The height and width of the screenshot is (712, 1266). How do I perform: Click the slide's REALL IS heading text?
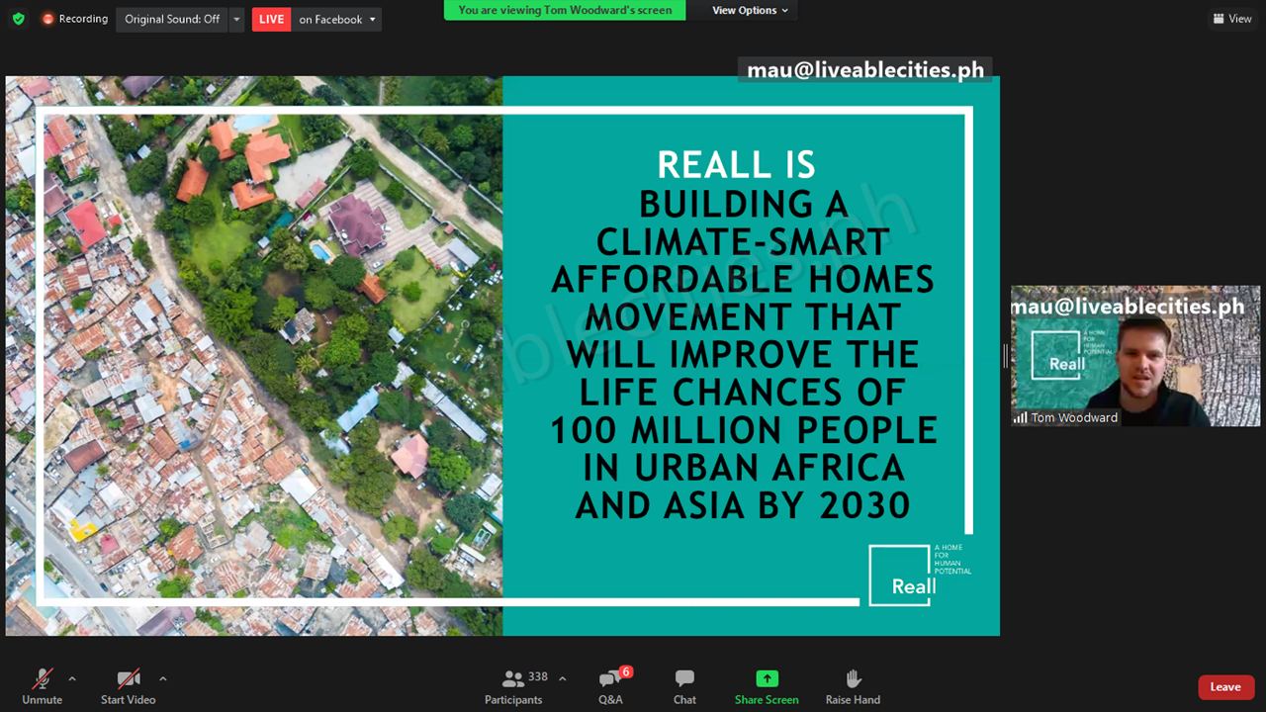pyautogui.click(x=737, y=165)
